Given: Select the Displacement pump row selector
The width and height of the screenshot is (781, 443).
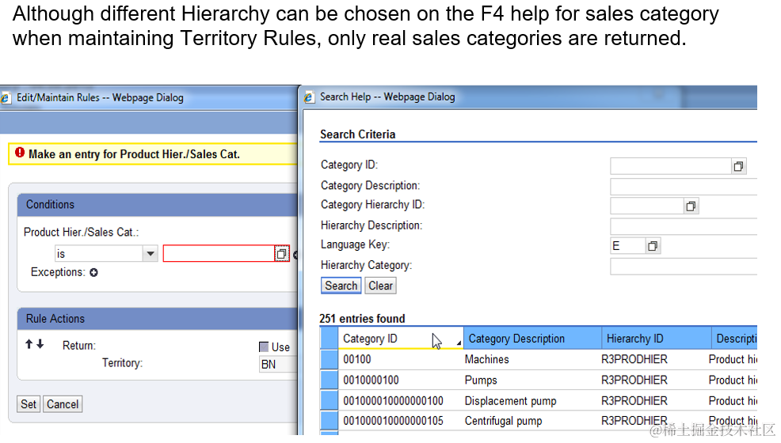Looking at the screenshot, I should pyautogui.click(x=330, y=401).
